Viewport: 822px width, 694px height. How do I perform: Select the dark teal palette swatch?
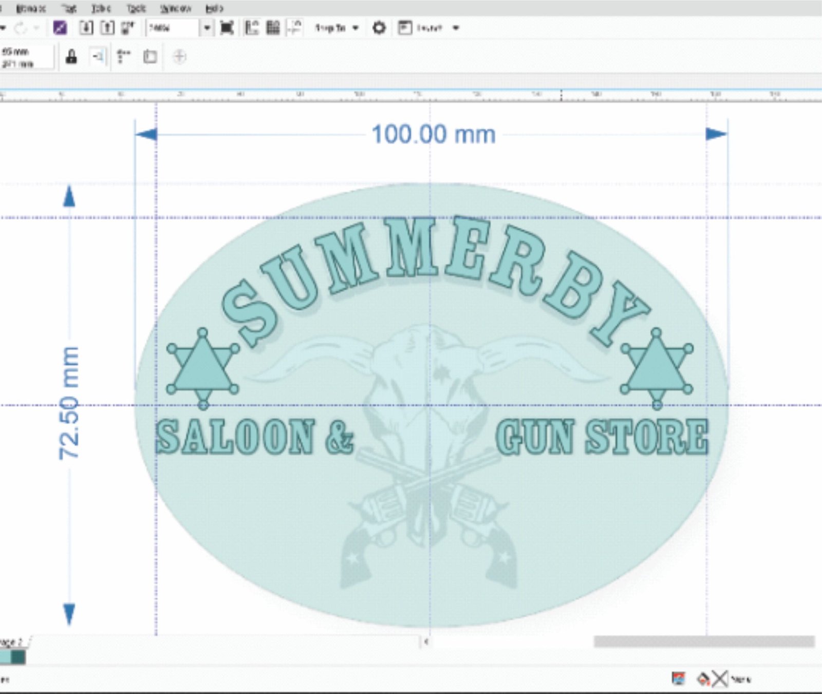[18, 657]
